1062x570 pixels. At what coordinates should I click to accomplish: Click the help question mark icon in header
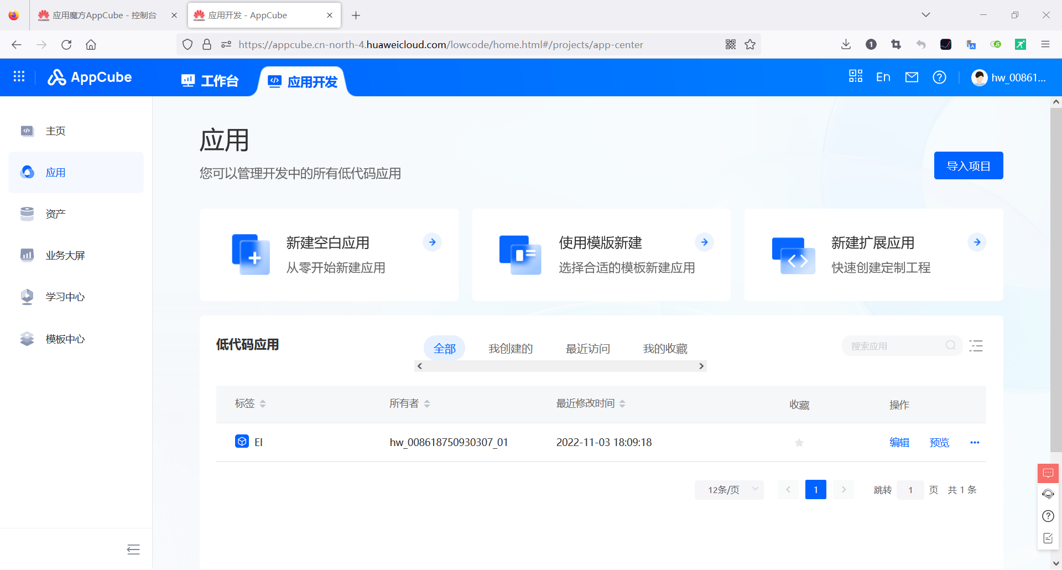(x=939, y=77)
